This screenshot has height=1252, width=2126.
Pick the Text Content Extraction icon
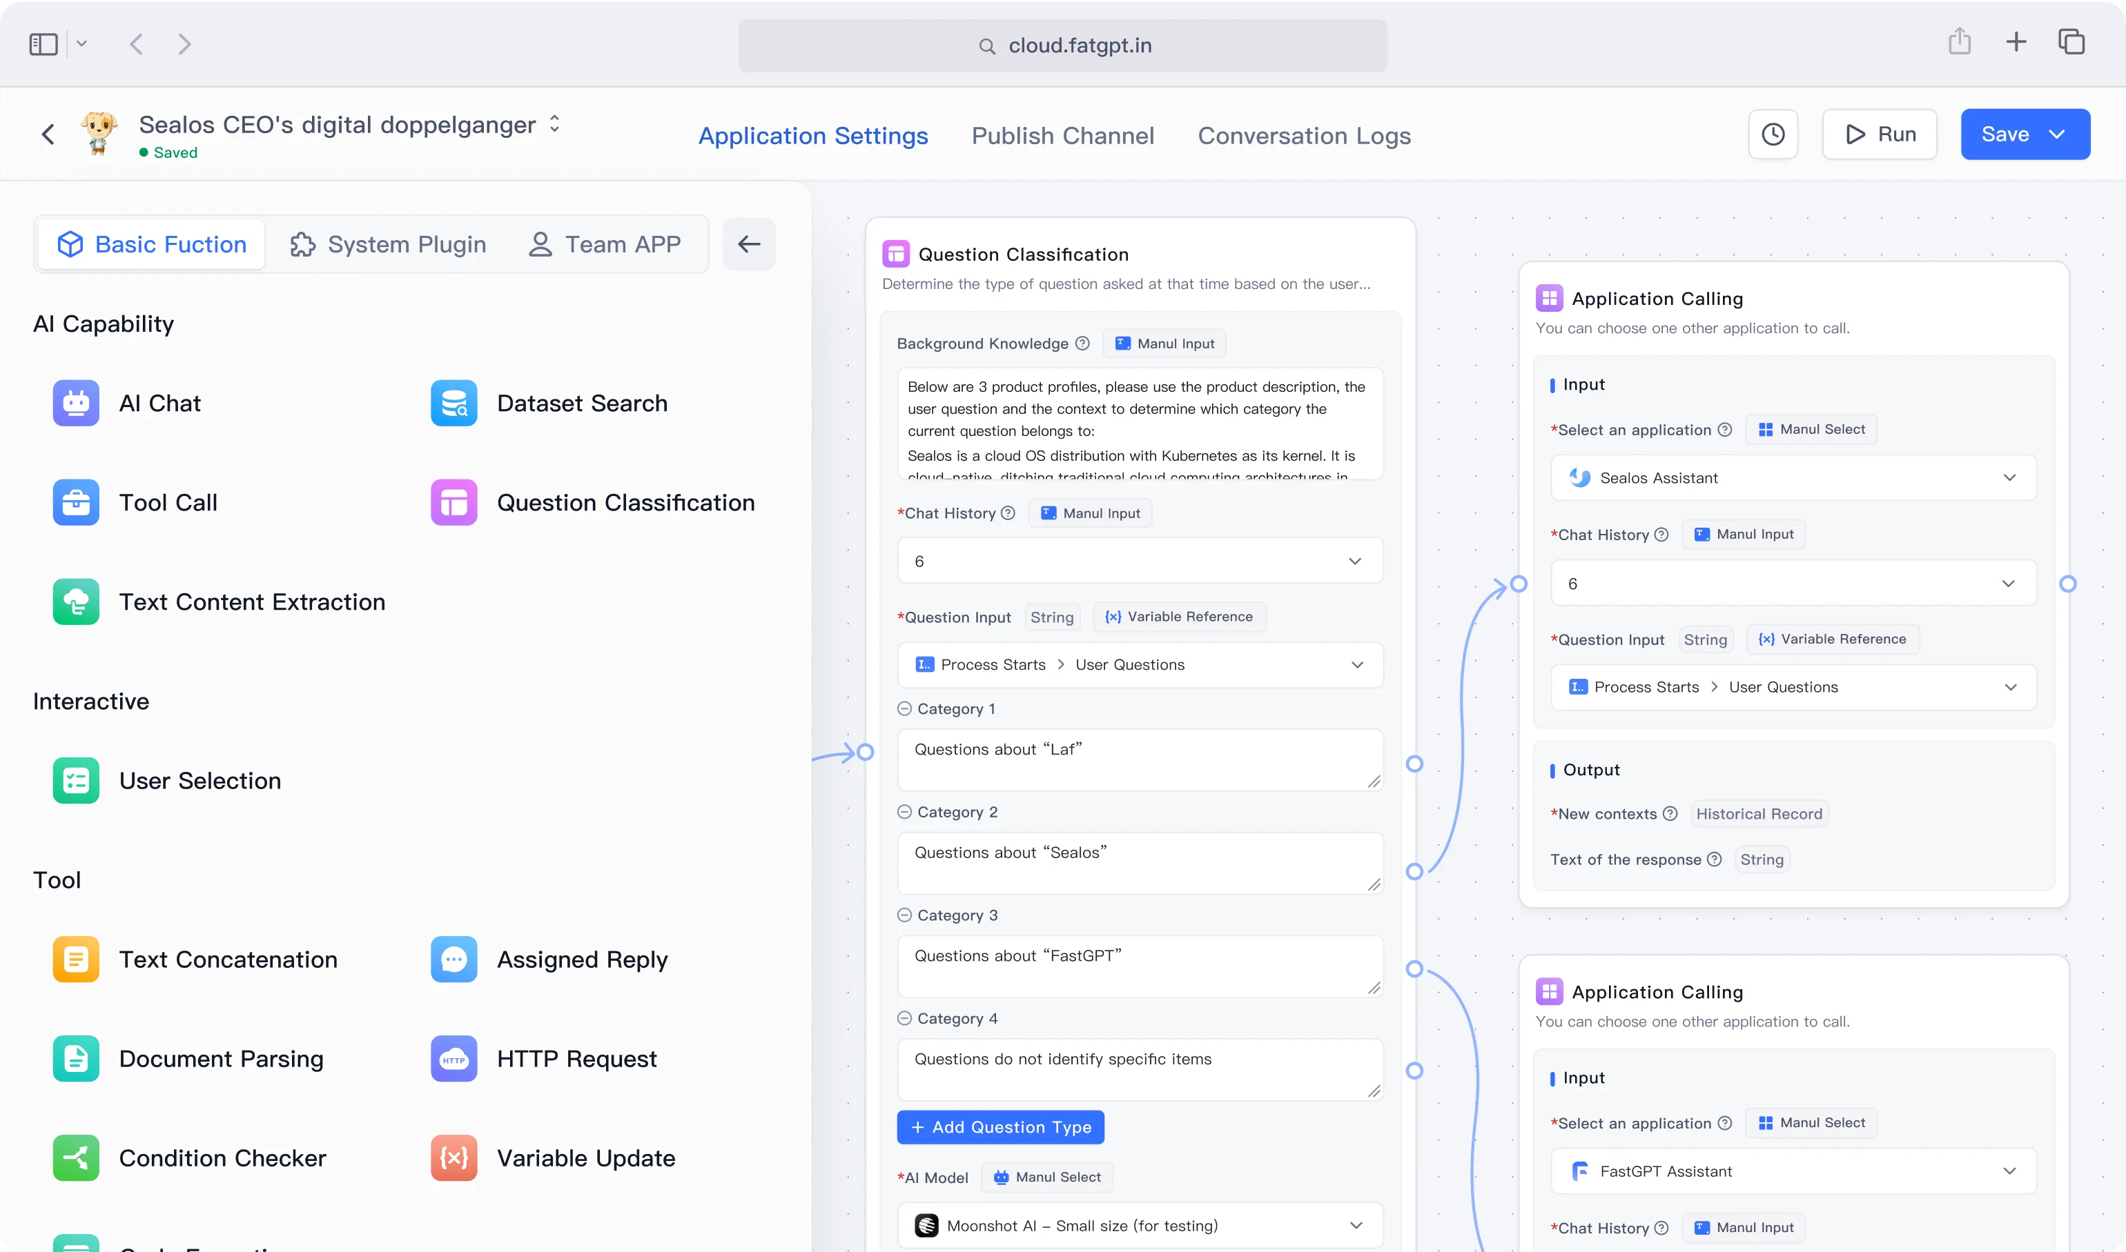76,602
